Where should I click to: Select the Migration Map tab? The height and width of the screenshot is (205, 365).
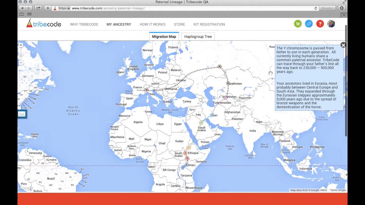tap(164, 36)
